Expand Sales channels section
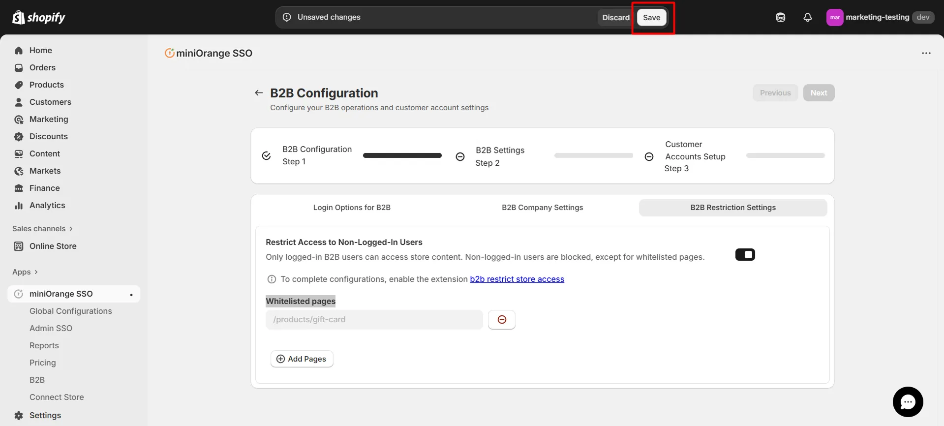Image resolution: width=944 pixels, height=426 pixels. [42, 229]
